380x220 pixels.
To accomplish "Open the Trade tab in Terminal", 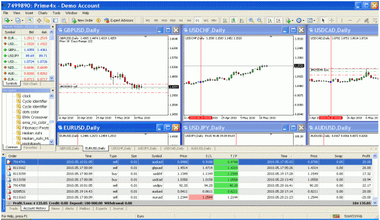I will tap(13, 208).
